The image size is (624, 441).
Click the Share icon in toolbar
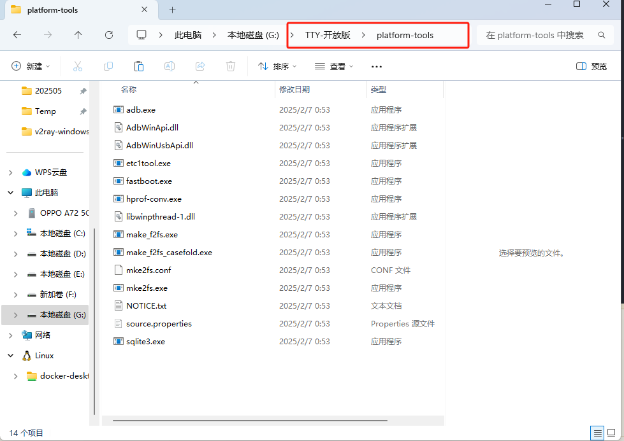click(200, 66)
